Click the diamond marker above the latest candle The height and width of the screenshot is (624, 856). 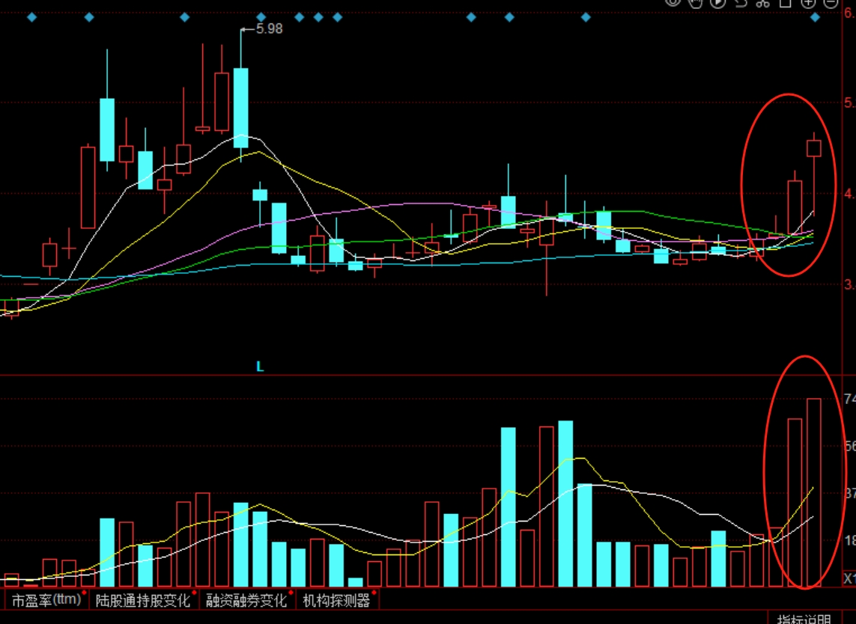[815, 17]
